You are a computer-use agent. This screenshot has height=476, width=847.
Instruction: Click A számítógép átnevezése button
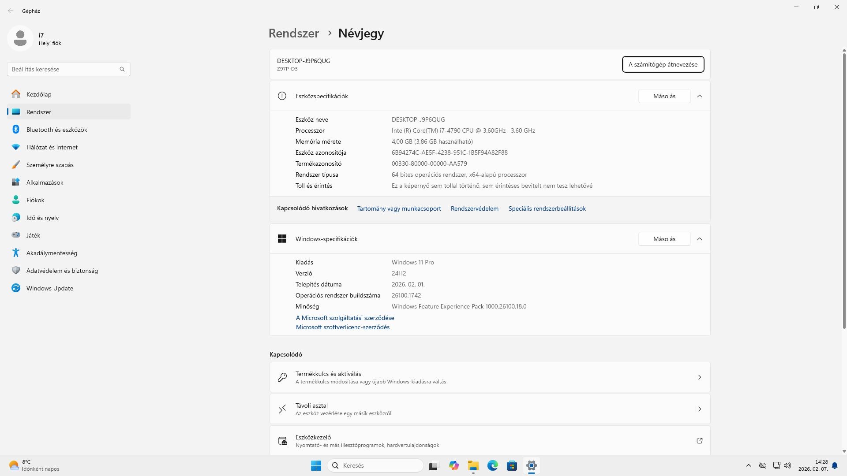click(663, 64)
